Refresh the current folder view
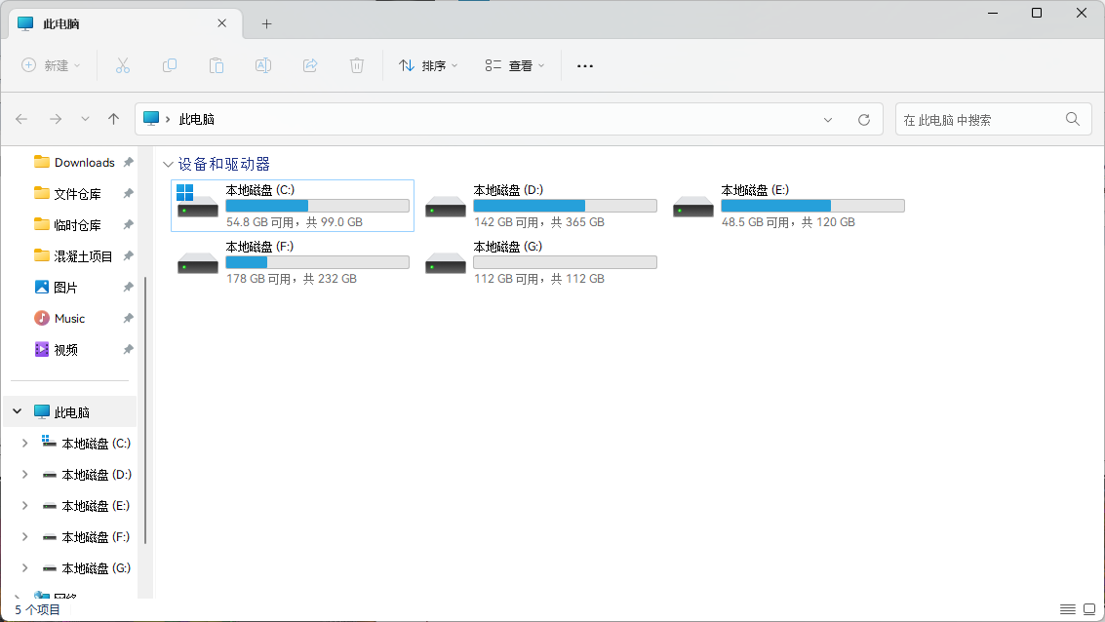This screenshot has height=622, width=1105. [x=863, y=119]
